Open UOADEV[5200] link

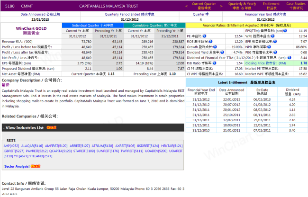(x=156, y=151)
